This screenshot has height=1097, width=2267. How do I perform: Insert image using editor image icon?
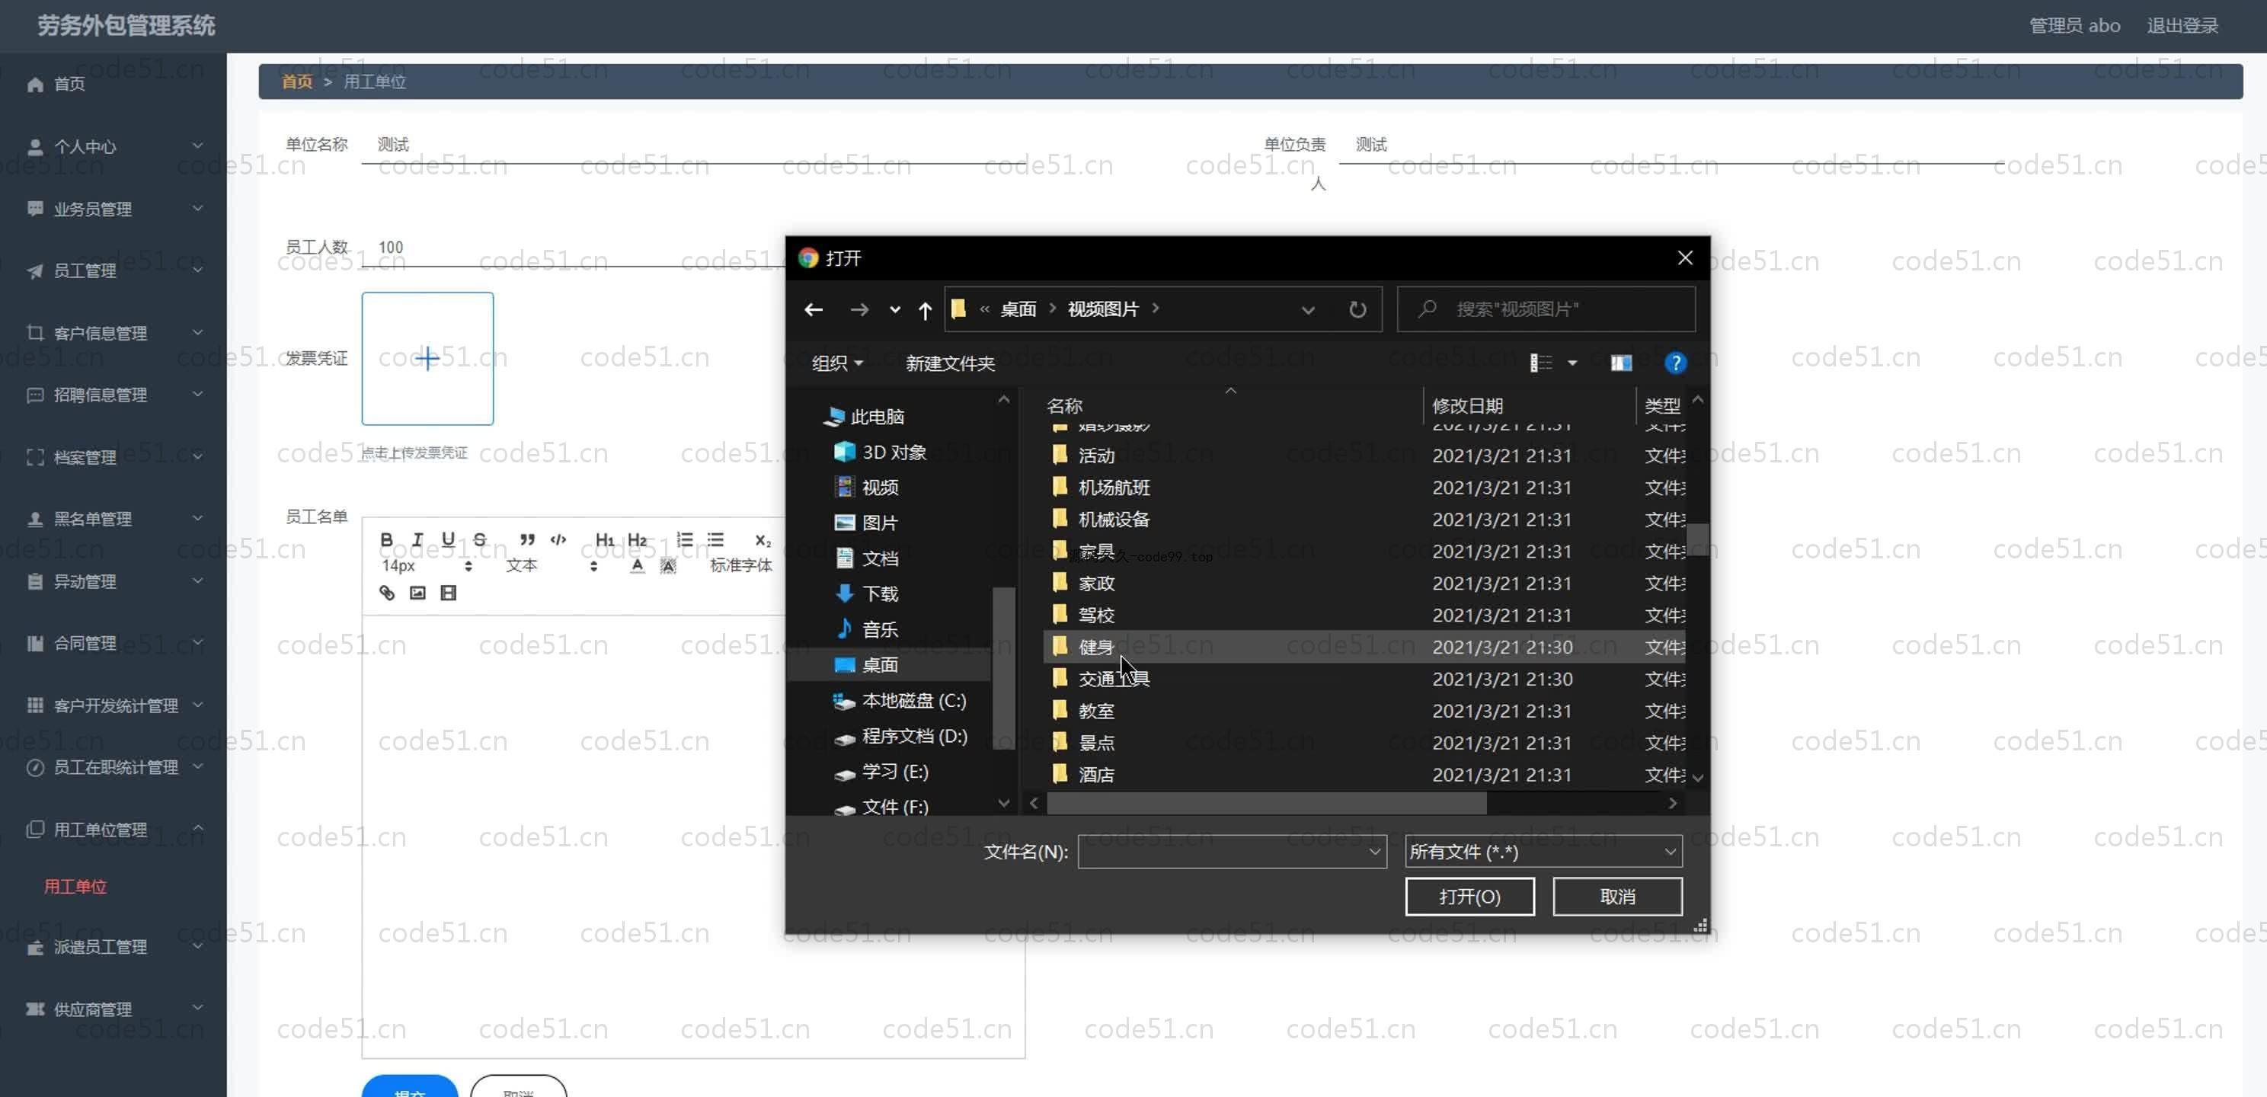[417, 593]
